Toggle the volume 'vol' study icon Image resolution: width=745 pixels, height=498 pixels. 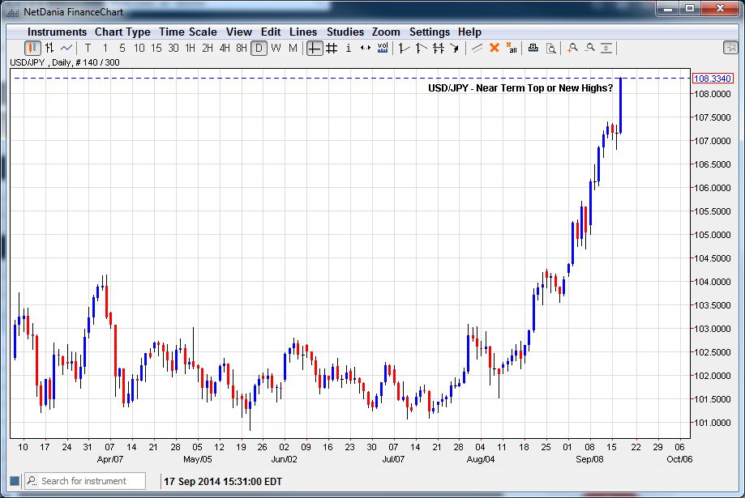[x=383, y=48]
